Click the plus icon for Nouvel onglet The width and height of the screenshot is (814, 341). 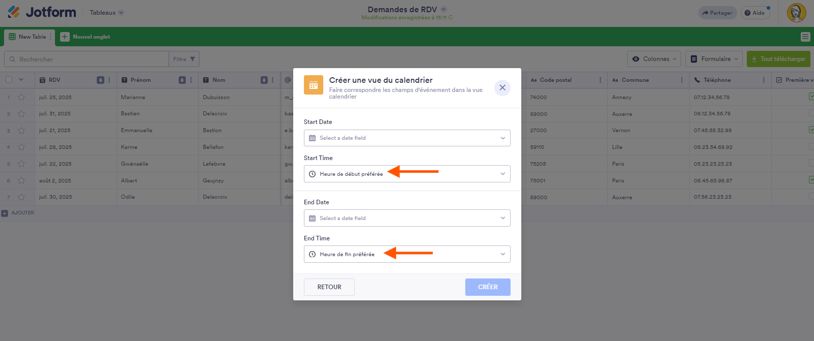(x=65, y=37)
